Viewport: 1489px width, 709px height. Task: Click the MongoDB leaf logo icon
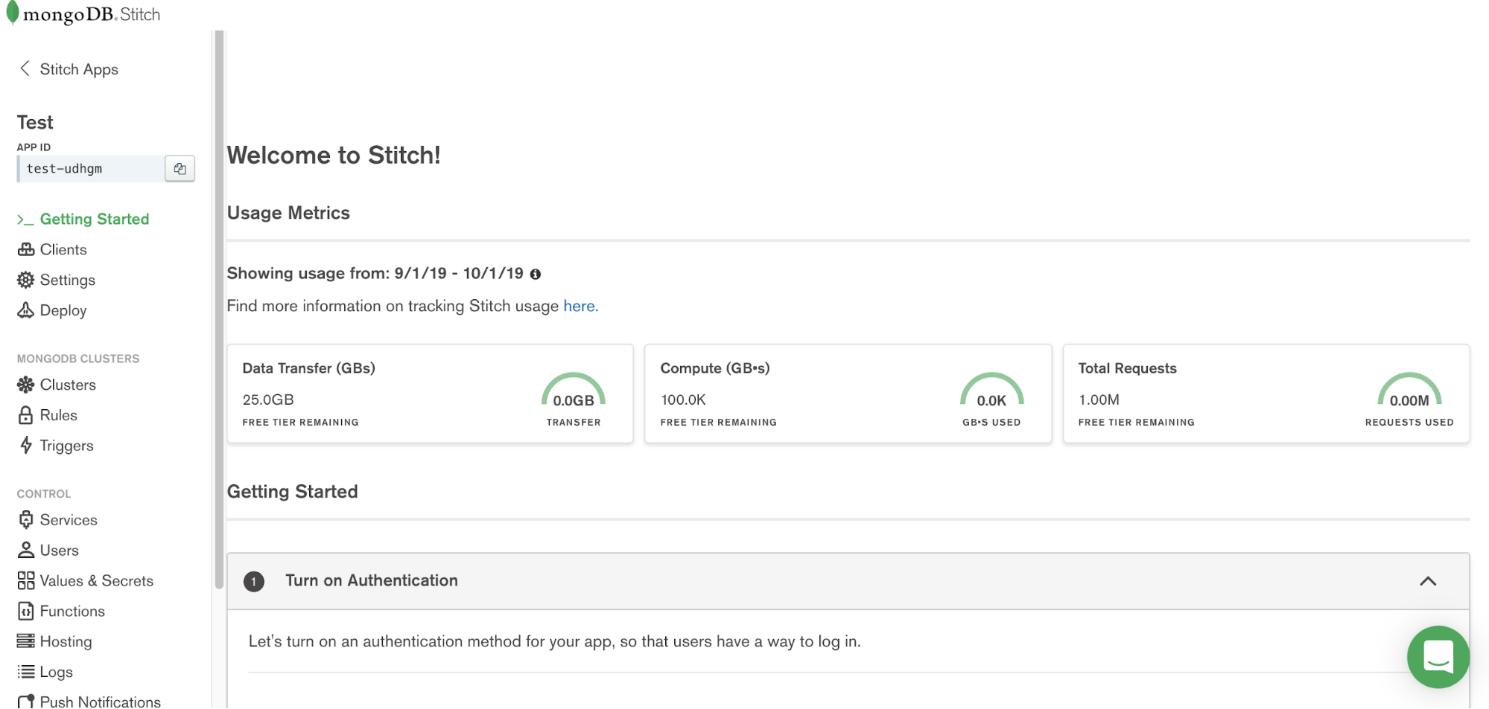tap(13, 13)
